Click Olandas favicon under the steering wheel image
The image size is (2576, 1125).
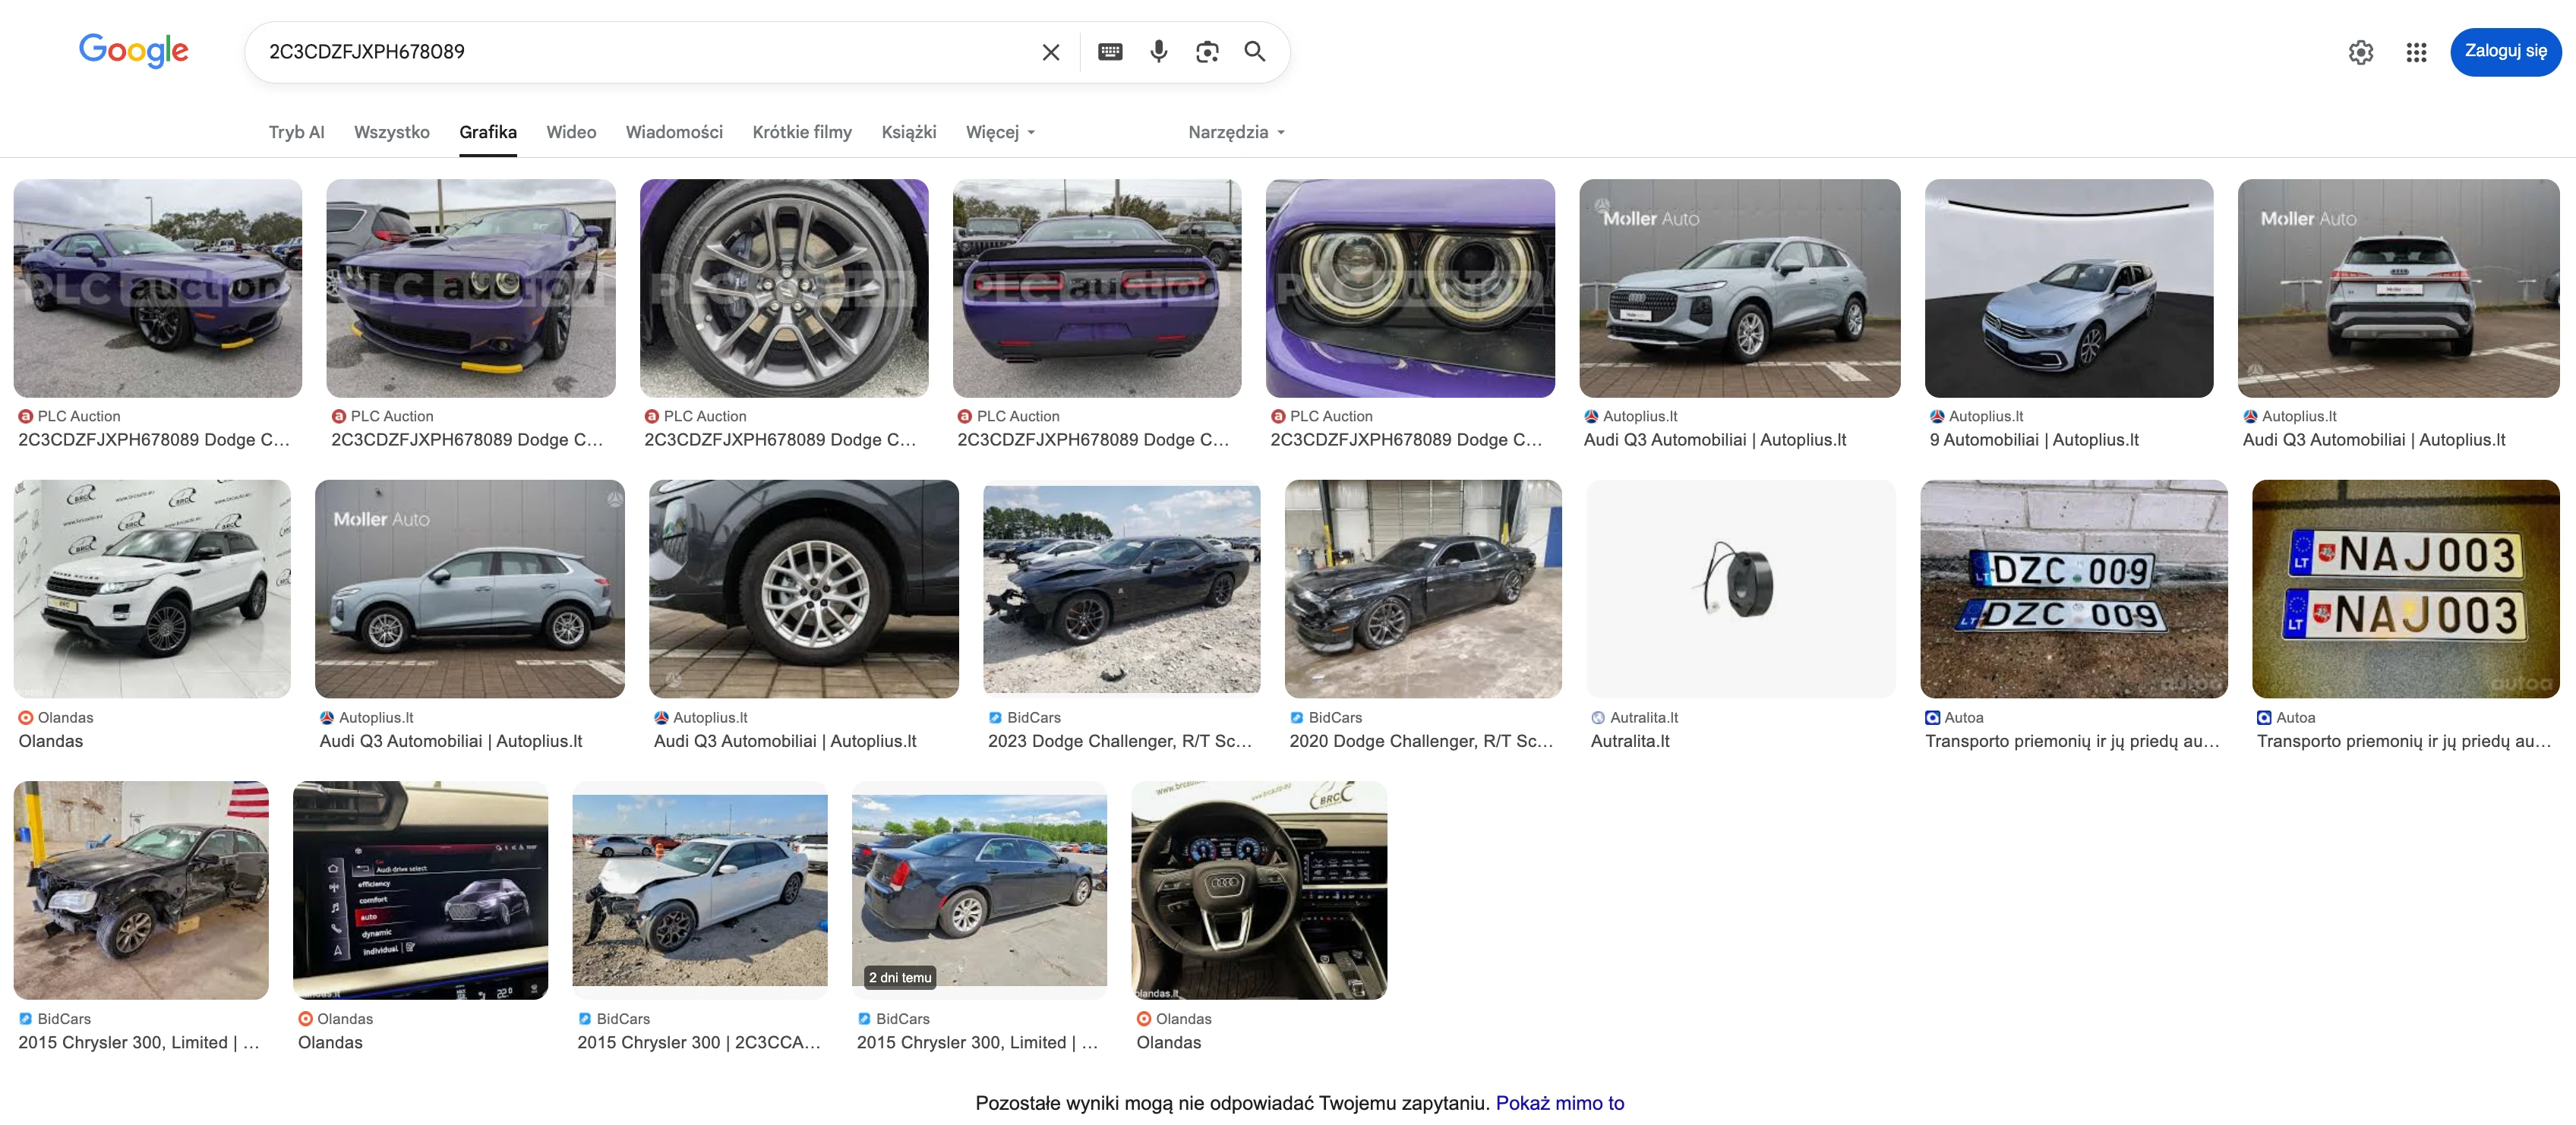pos(1143,1018)
